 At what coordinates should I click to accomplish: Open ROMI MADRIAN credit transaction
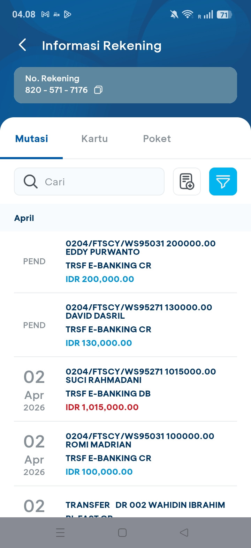pyautogui.click(x=125, y=454)
